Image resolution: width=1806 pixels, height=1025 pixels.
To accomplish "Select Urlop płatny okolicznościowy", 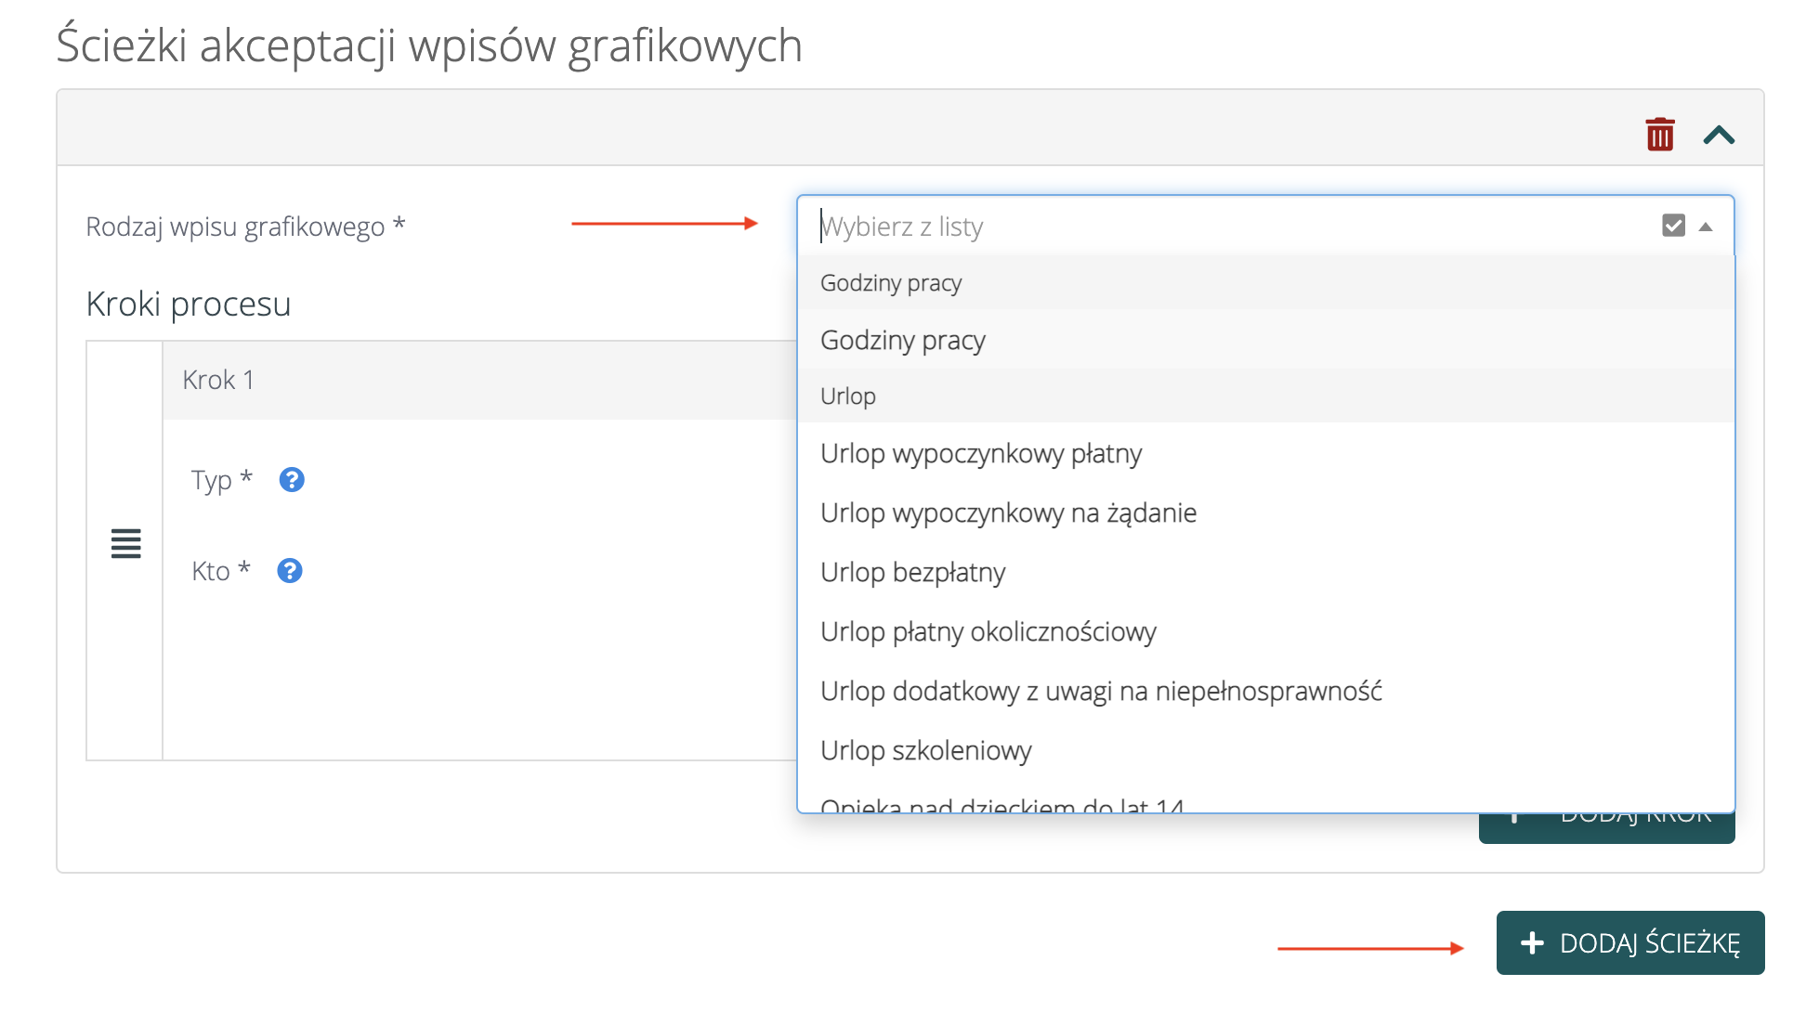I will (x=988, y=632).
